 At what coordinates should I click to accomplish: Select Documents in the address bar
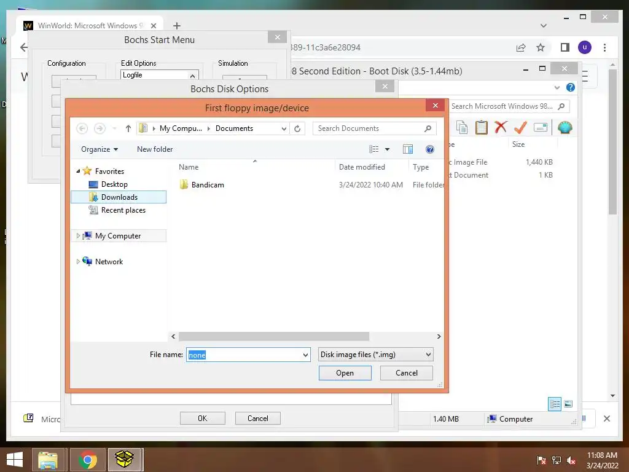point(234,128)
